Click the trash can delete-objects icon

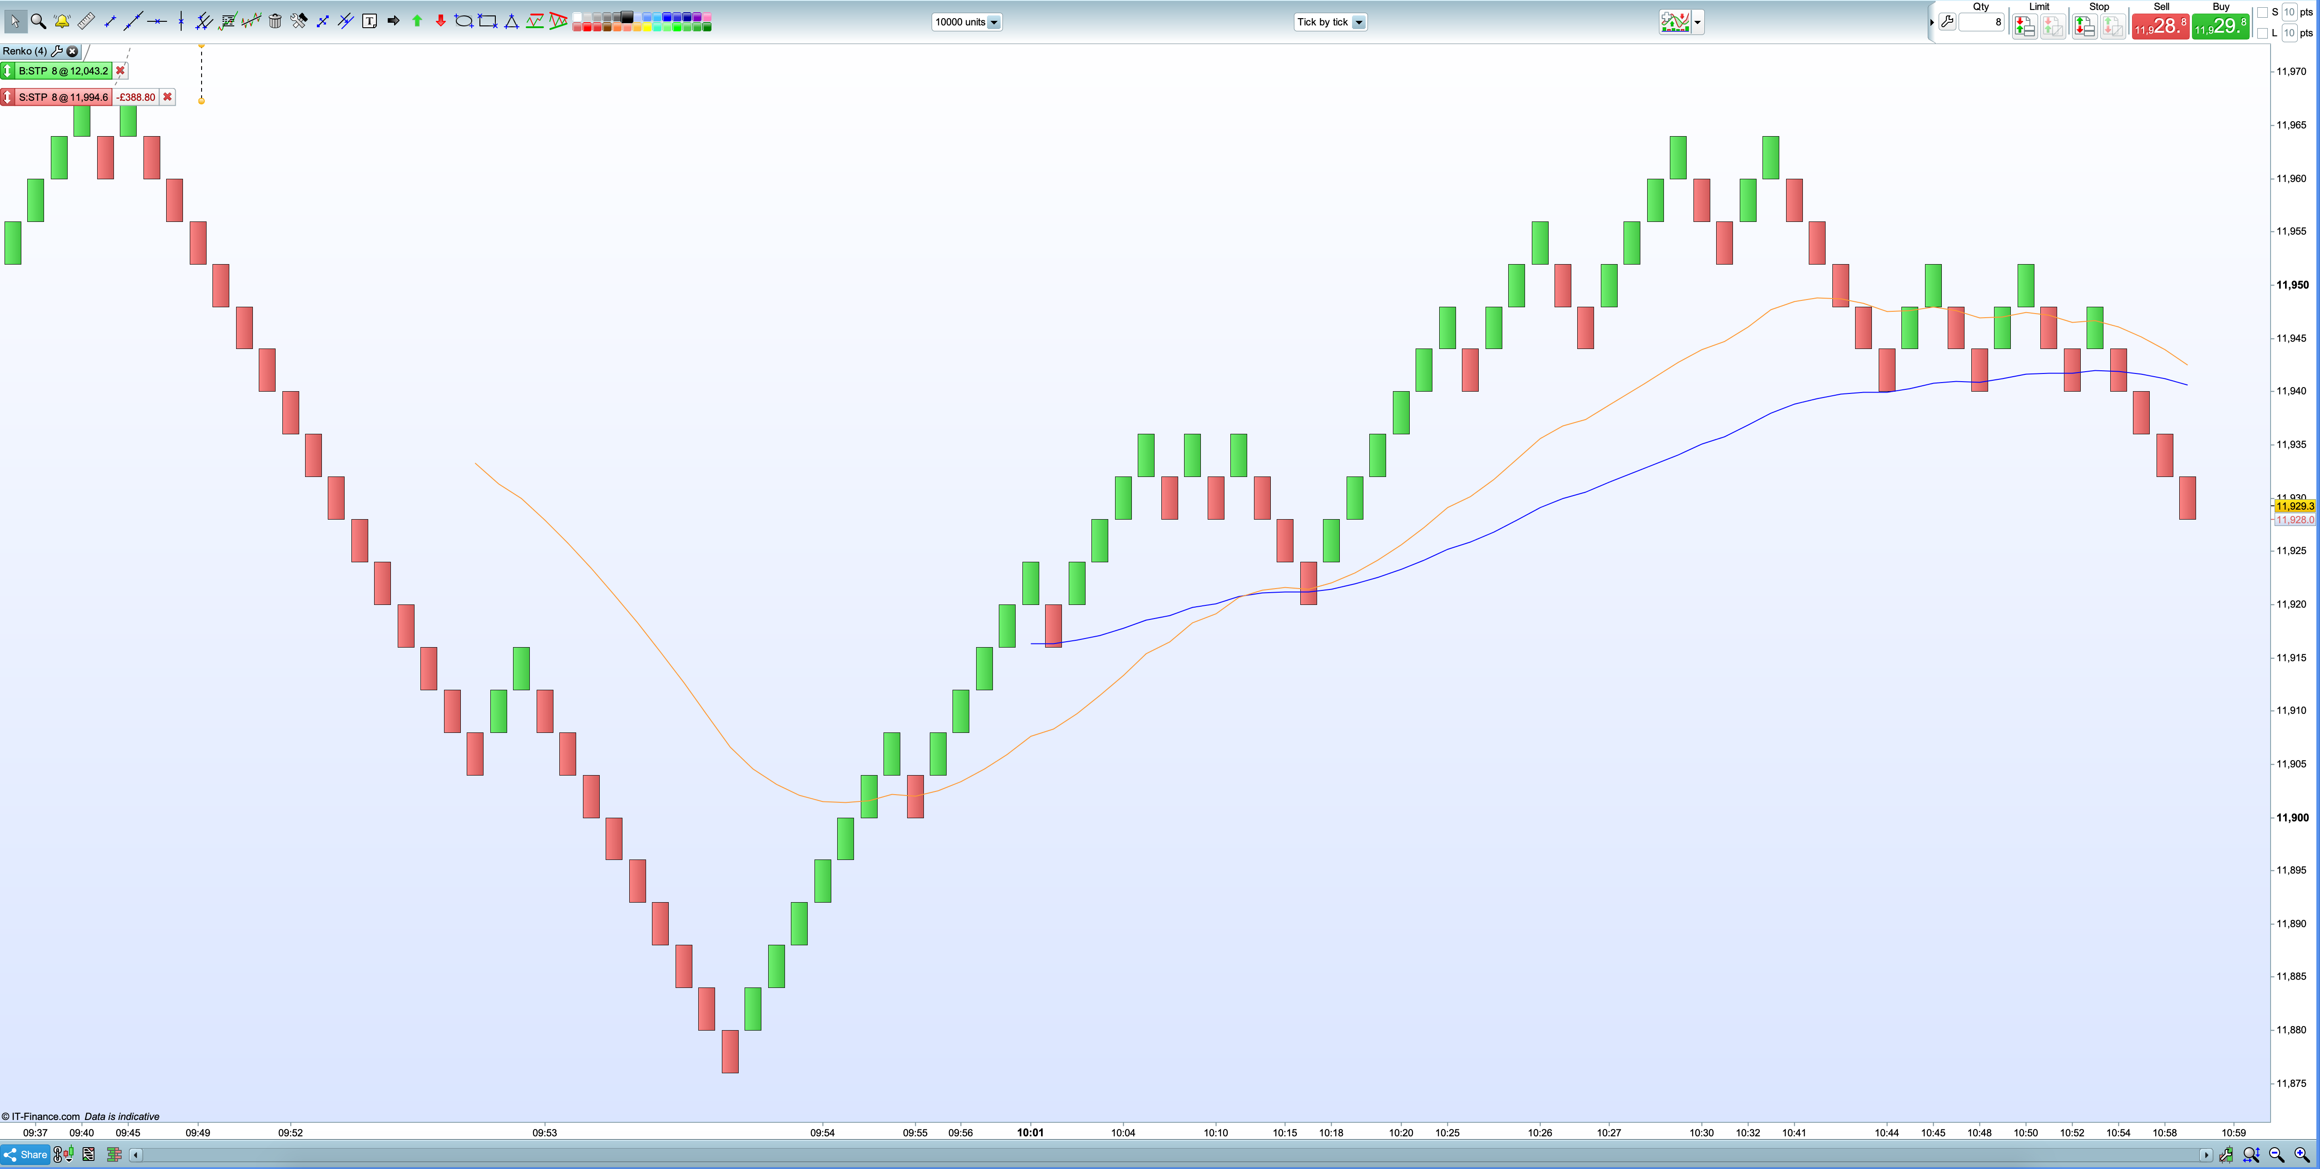275,21
